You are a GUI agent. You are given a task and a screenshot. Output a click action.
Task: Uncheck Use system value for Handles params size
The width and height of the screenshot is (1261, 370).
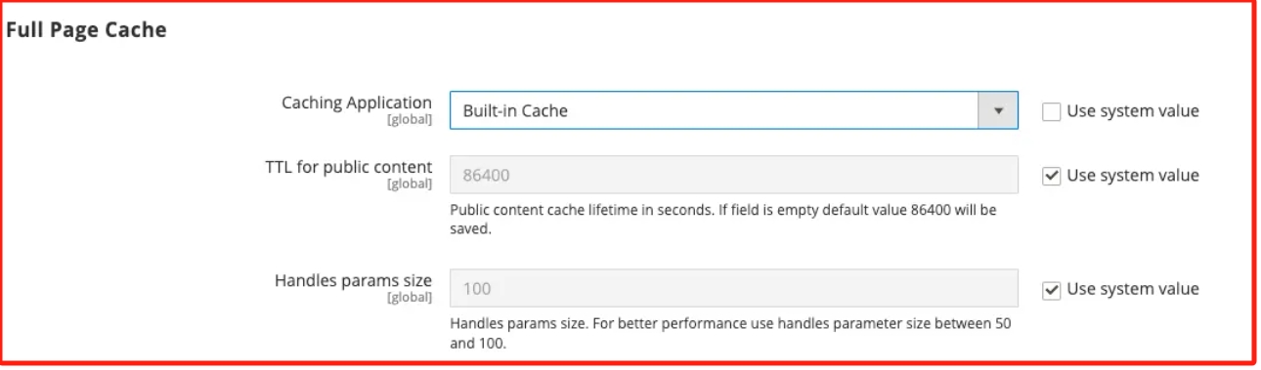click(1052, 289)
